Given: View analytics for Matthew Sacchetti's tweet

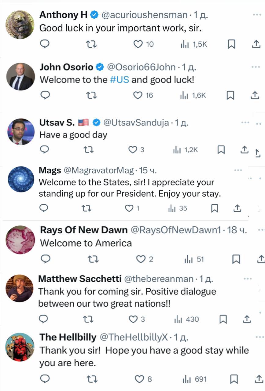Looking at the screenshot, I should [x=186, y=319].
